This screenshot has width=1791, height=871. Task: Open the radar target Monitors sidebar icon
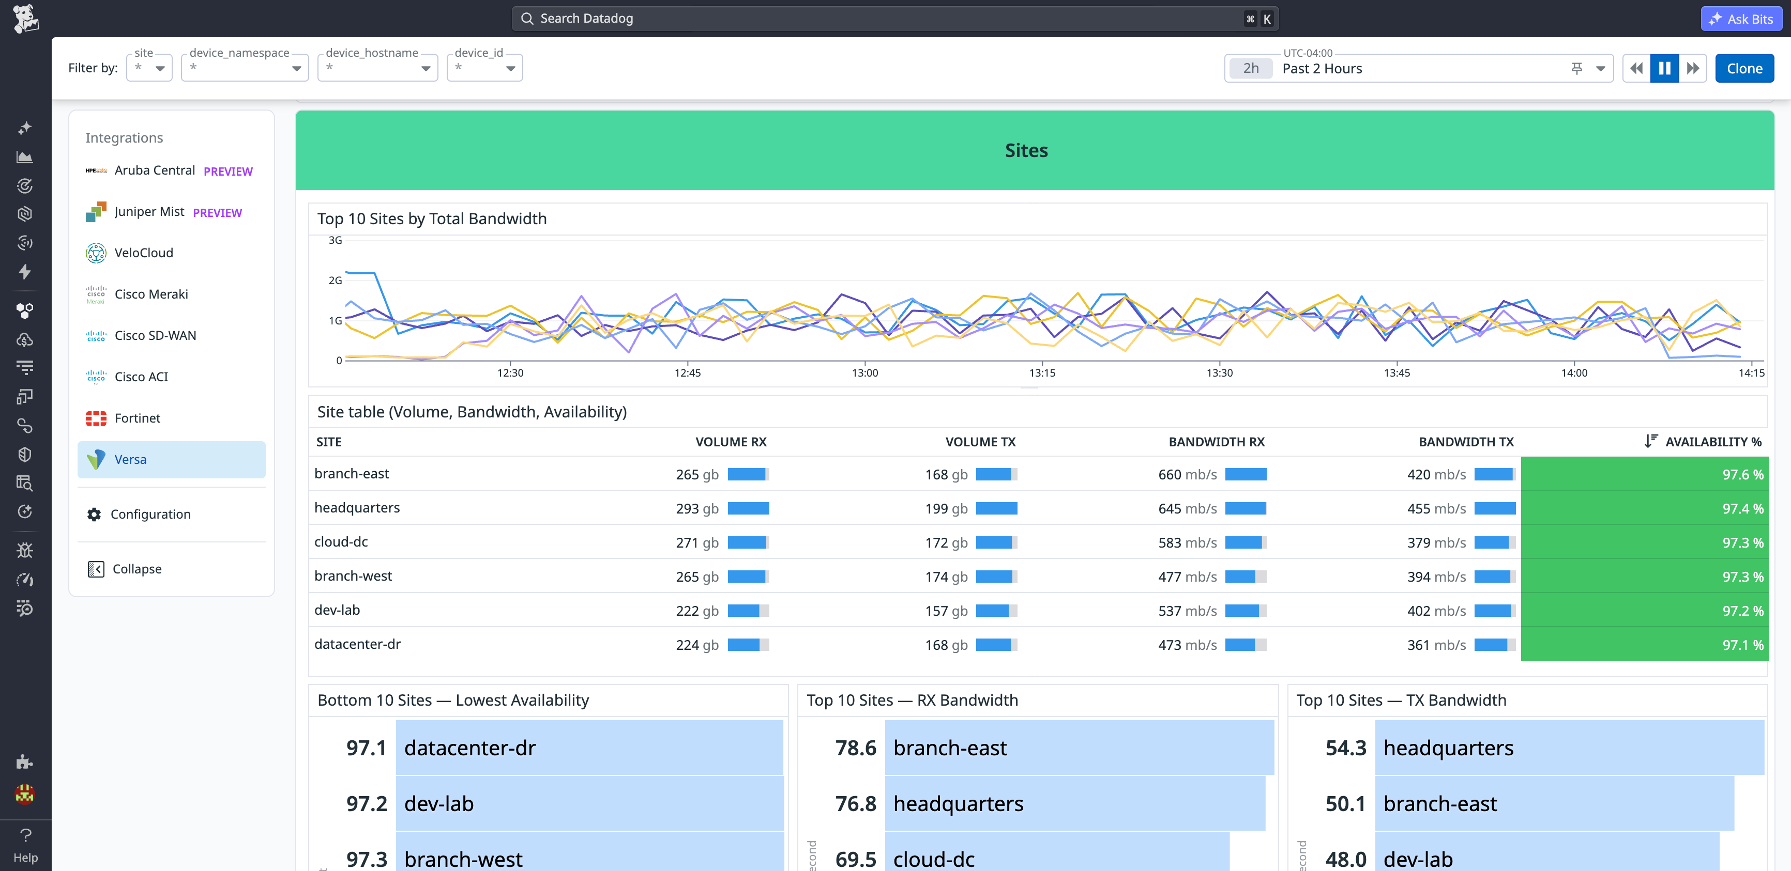click(25, 185)
